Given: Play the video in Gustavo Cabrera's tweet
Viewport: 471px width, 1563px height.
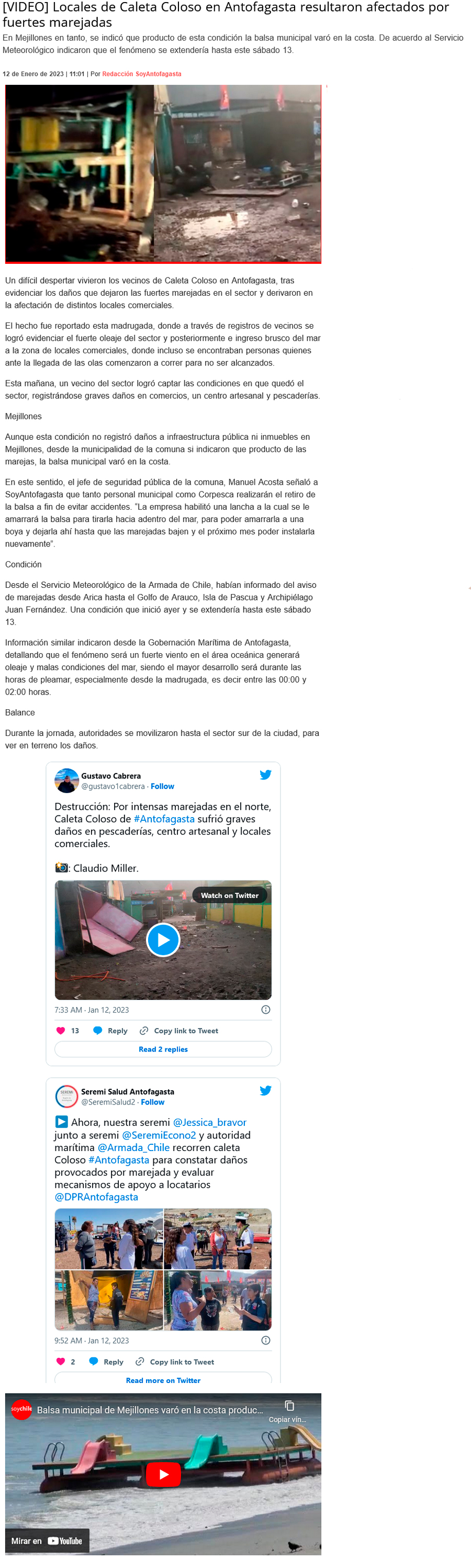Looking at the screenshot, I should pos(163,940).
